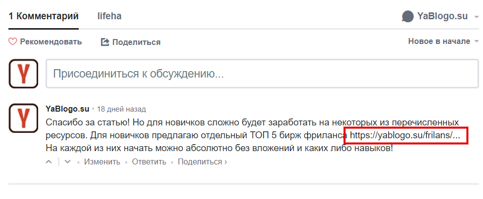Click the 18 дней назад timestamp
Screen dimensions: 483x199
pyautogui.click(x=121, y=109)
